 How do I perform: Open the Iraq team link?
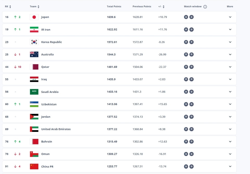pos(44,79)
